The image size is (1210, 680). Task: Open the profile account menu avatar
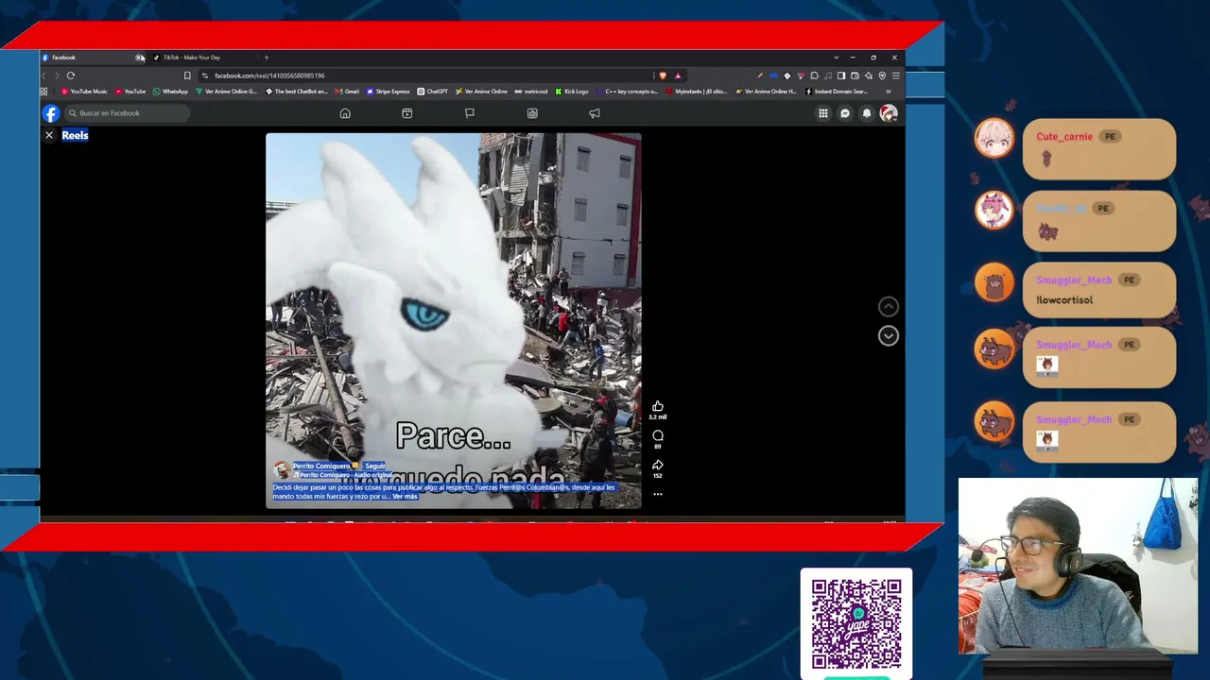888,113
